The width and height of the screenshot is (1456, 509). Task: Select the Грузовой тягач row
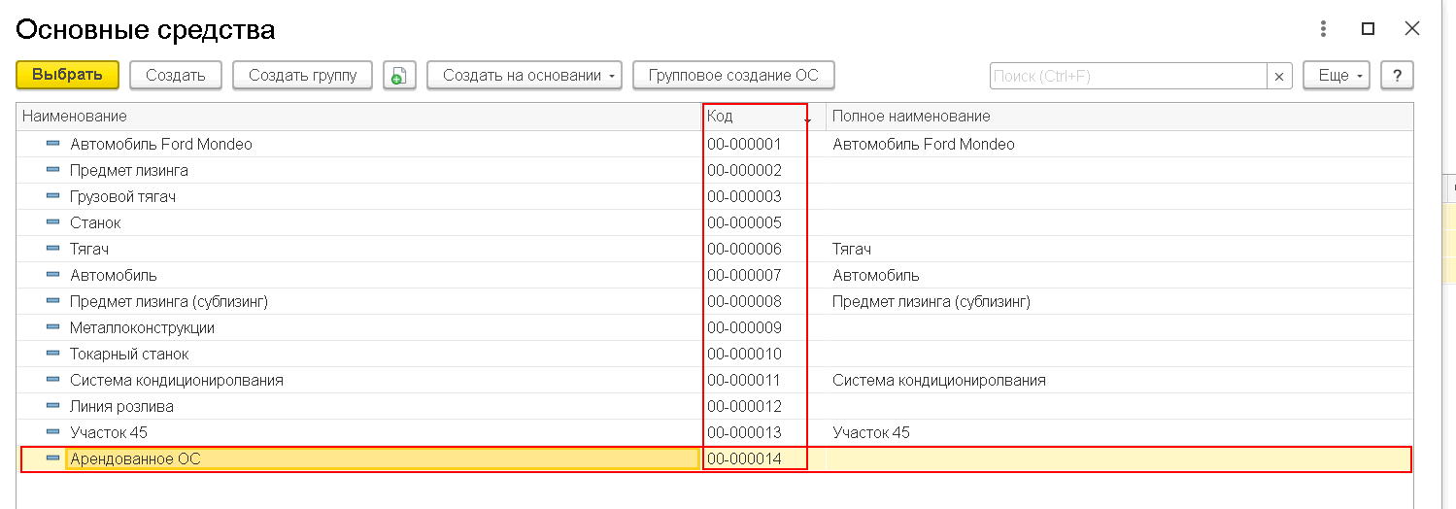715,196
